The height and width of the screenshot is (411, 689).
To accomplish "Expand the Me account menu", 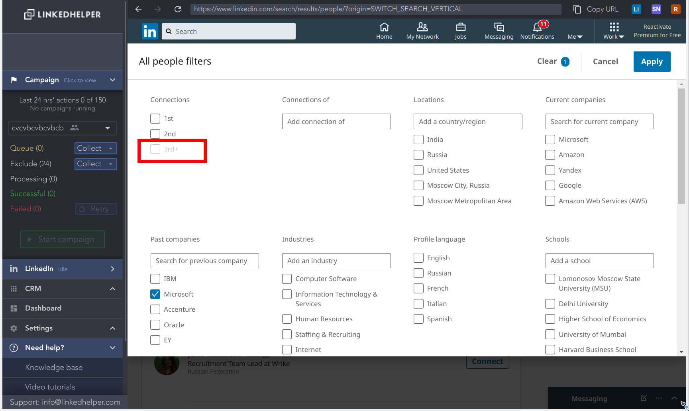I will pos(575,37).
